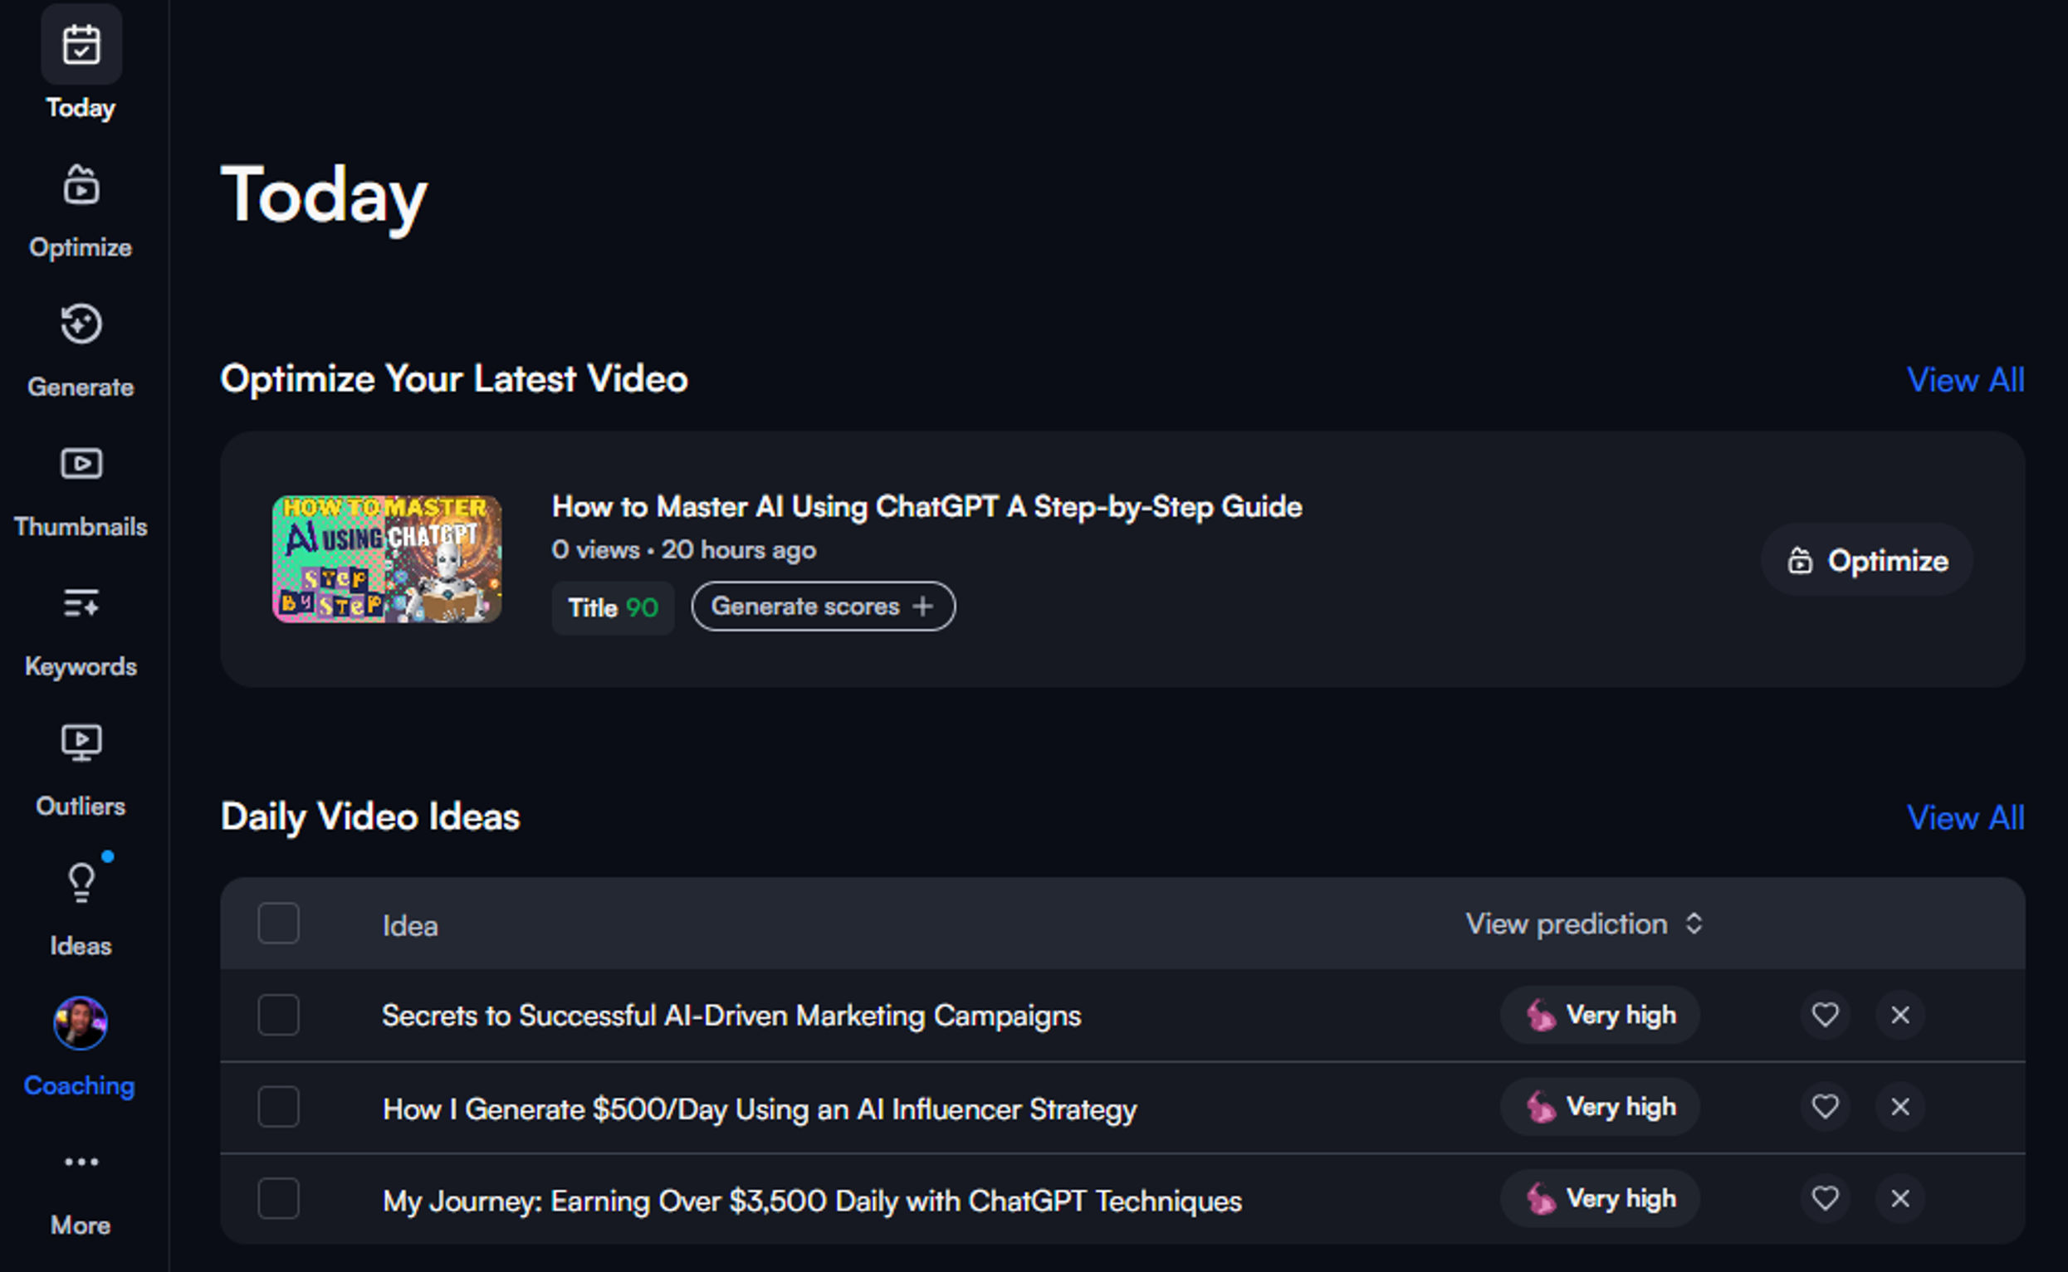The height and width of the screenshot is (1272, 2068).
Task: Open the Ideas lightbulb icon
Action: pos(81,883)
